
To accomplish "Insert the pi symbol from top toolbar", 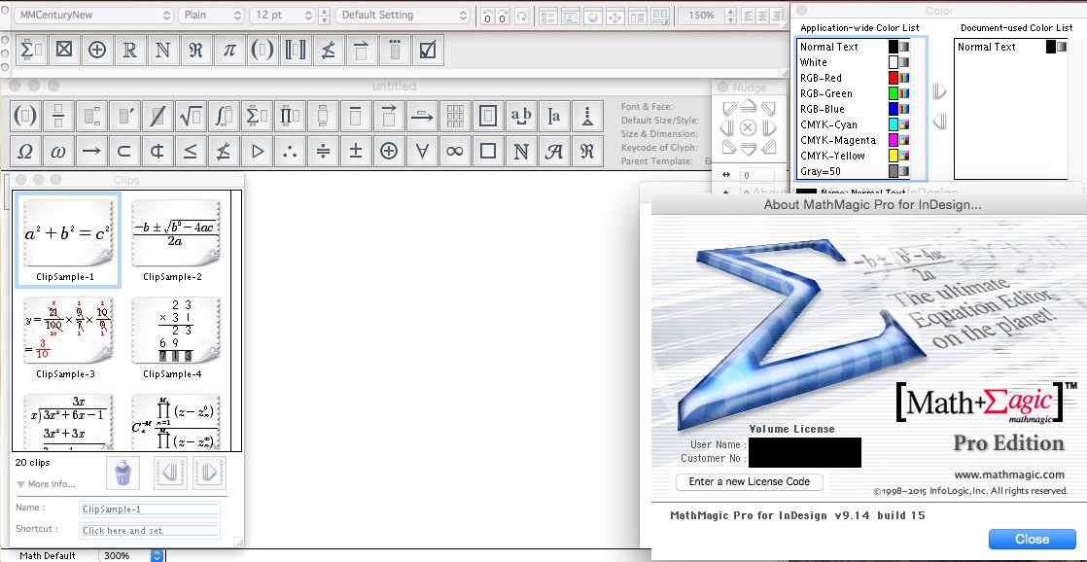I will (229, 50).
